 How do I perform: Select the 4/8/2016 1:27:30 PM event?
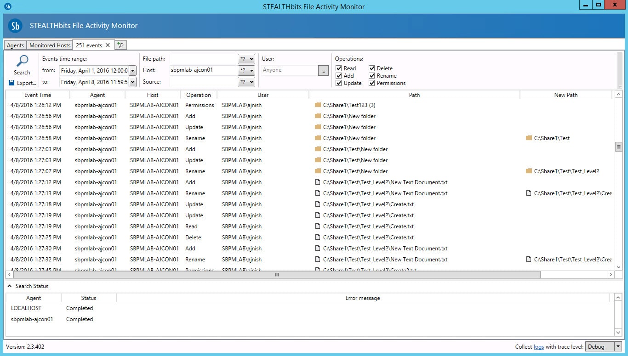click(x=36, y=249)
